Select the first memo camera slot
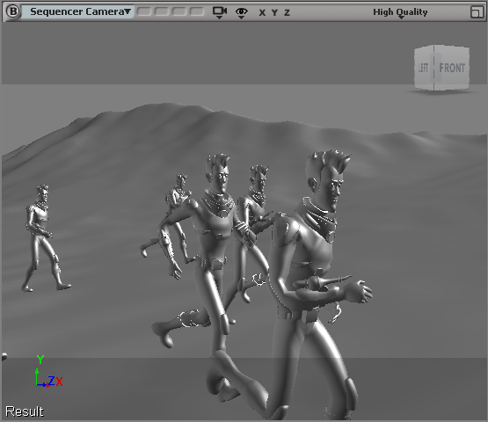 [144, 11]
